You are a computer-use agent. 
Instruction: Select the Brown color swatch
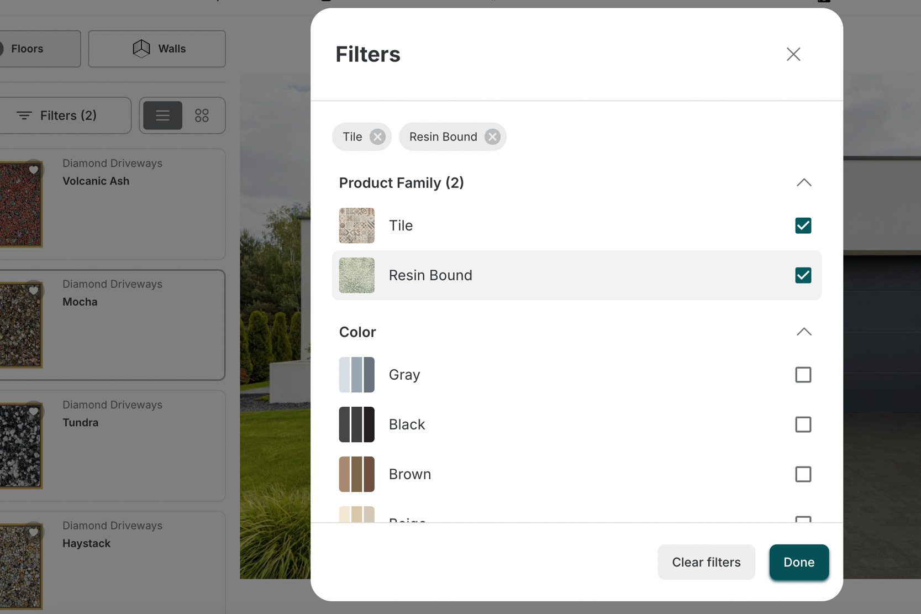click(356, 474)
